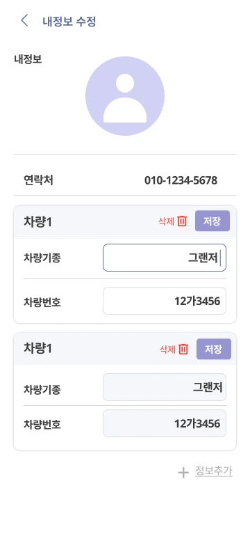Viewport: 250px width, 557px height.
Task: Click the red 삭제 text in the lower card
Action: tap(167, 350)
